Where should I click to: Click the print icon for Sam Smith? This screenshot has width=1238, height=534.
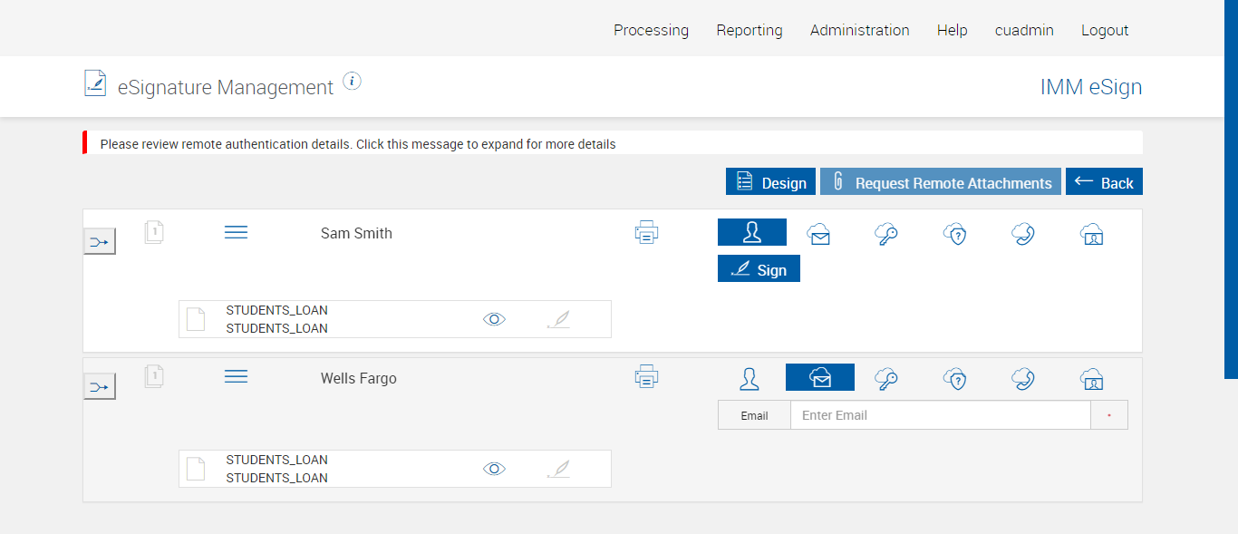point(646,233)
